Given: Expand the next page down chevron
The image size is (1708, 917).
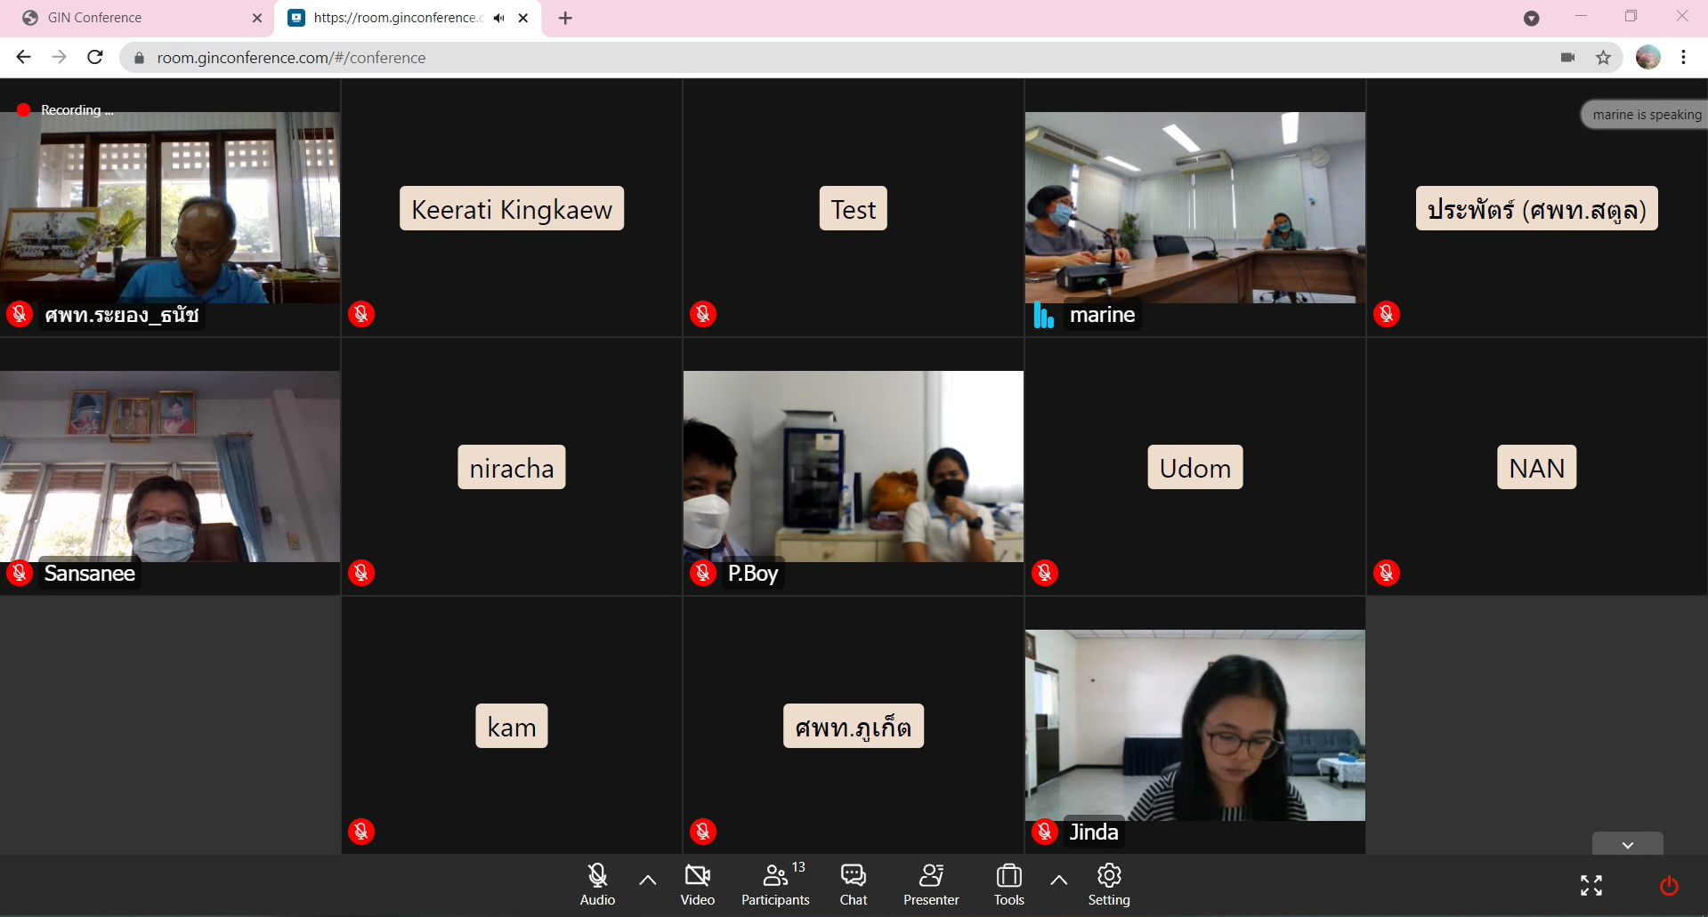Looking at the screenshot, I should (x=1627, y=844).
